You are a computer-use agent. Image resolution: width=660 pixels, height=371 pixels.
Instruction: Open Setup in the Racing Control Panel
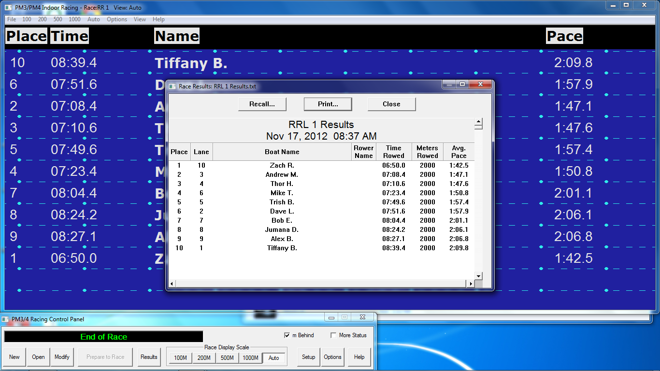click(x=308, y=357)
